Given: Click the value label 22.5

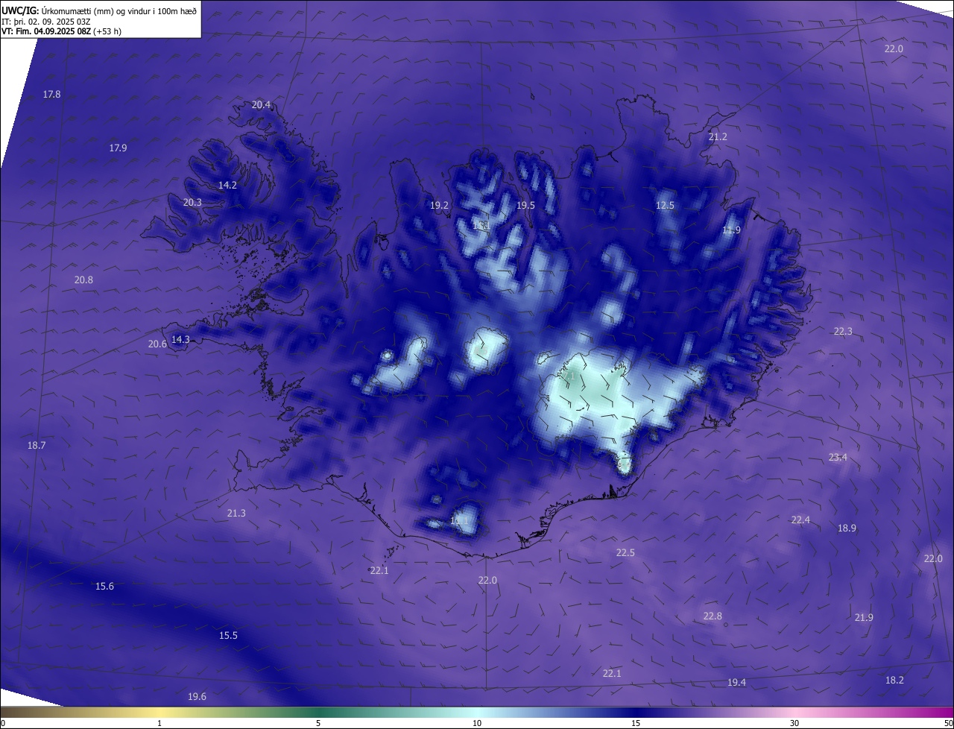Looking at the screenshot, I should tap(625, 553).
